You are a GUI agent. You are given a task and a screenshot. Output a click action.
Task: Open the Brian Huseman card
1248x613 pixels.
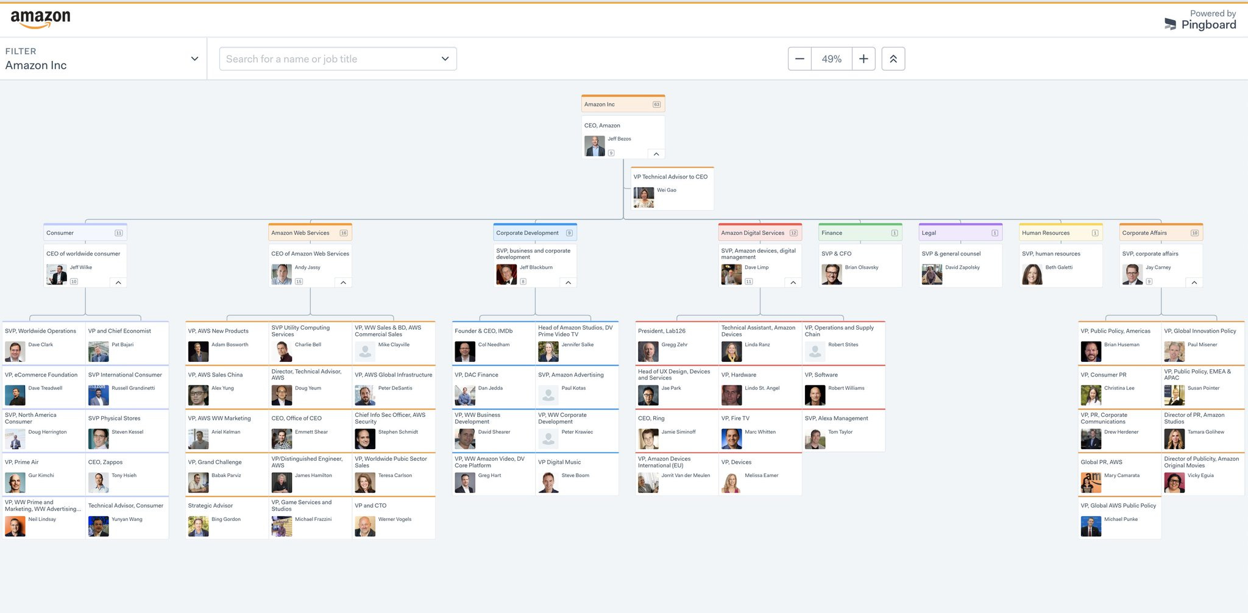[1119, 343]
